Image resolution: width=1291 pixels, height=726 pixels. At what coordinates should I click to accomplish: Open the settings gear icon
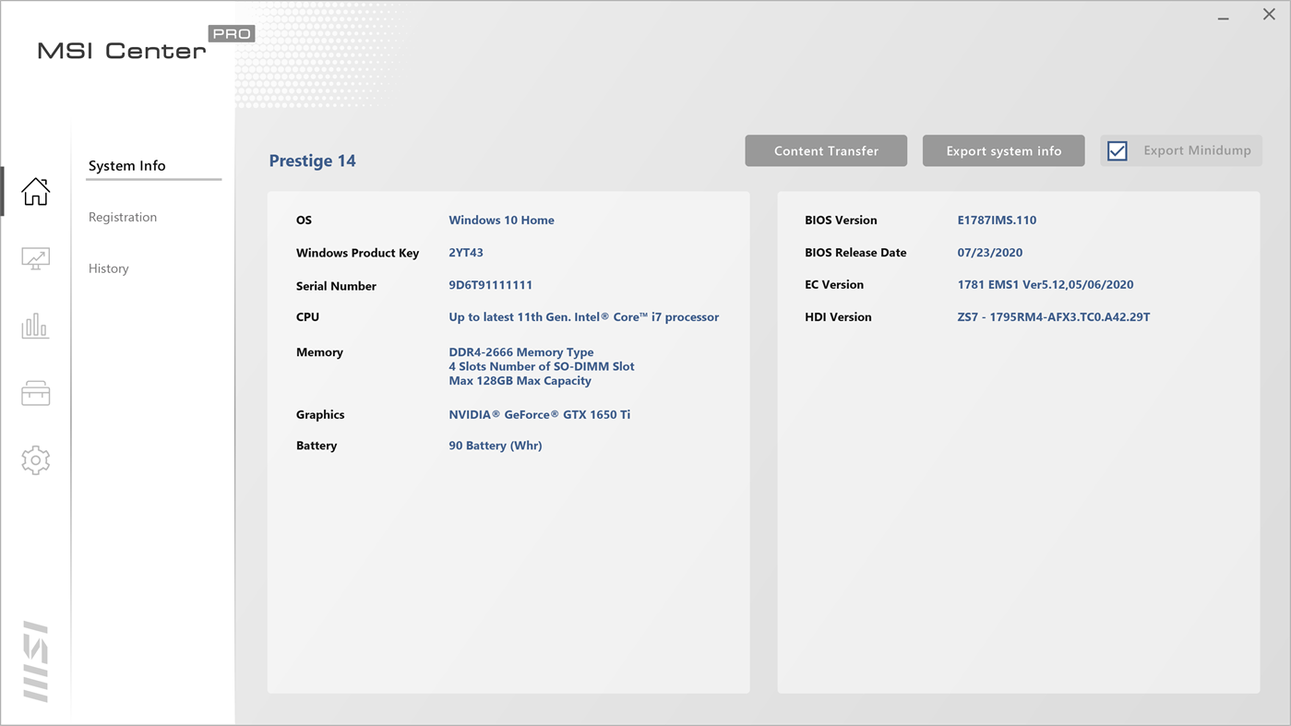pos(35,460)
